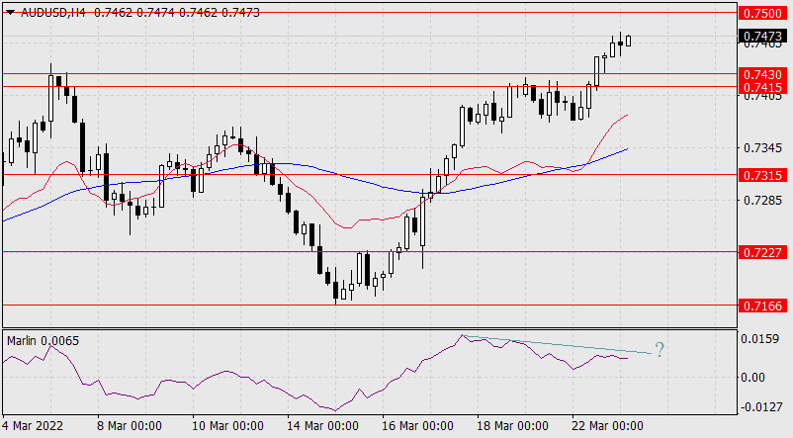Select the 0.7415 red level label
The image size is (793, 438).
tap(763, 87)
